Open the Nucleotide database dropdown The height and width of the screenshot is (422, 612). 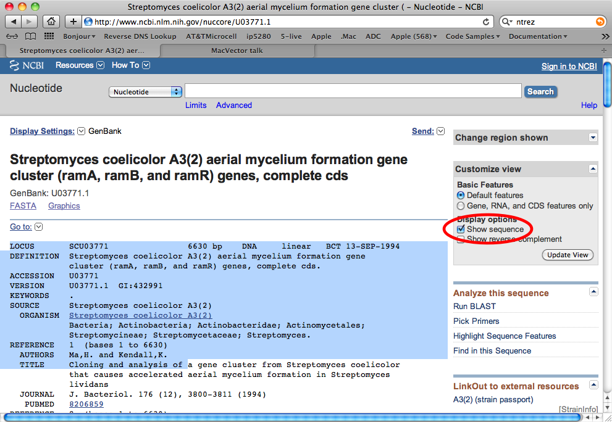click(x=145, y=92)
